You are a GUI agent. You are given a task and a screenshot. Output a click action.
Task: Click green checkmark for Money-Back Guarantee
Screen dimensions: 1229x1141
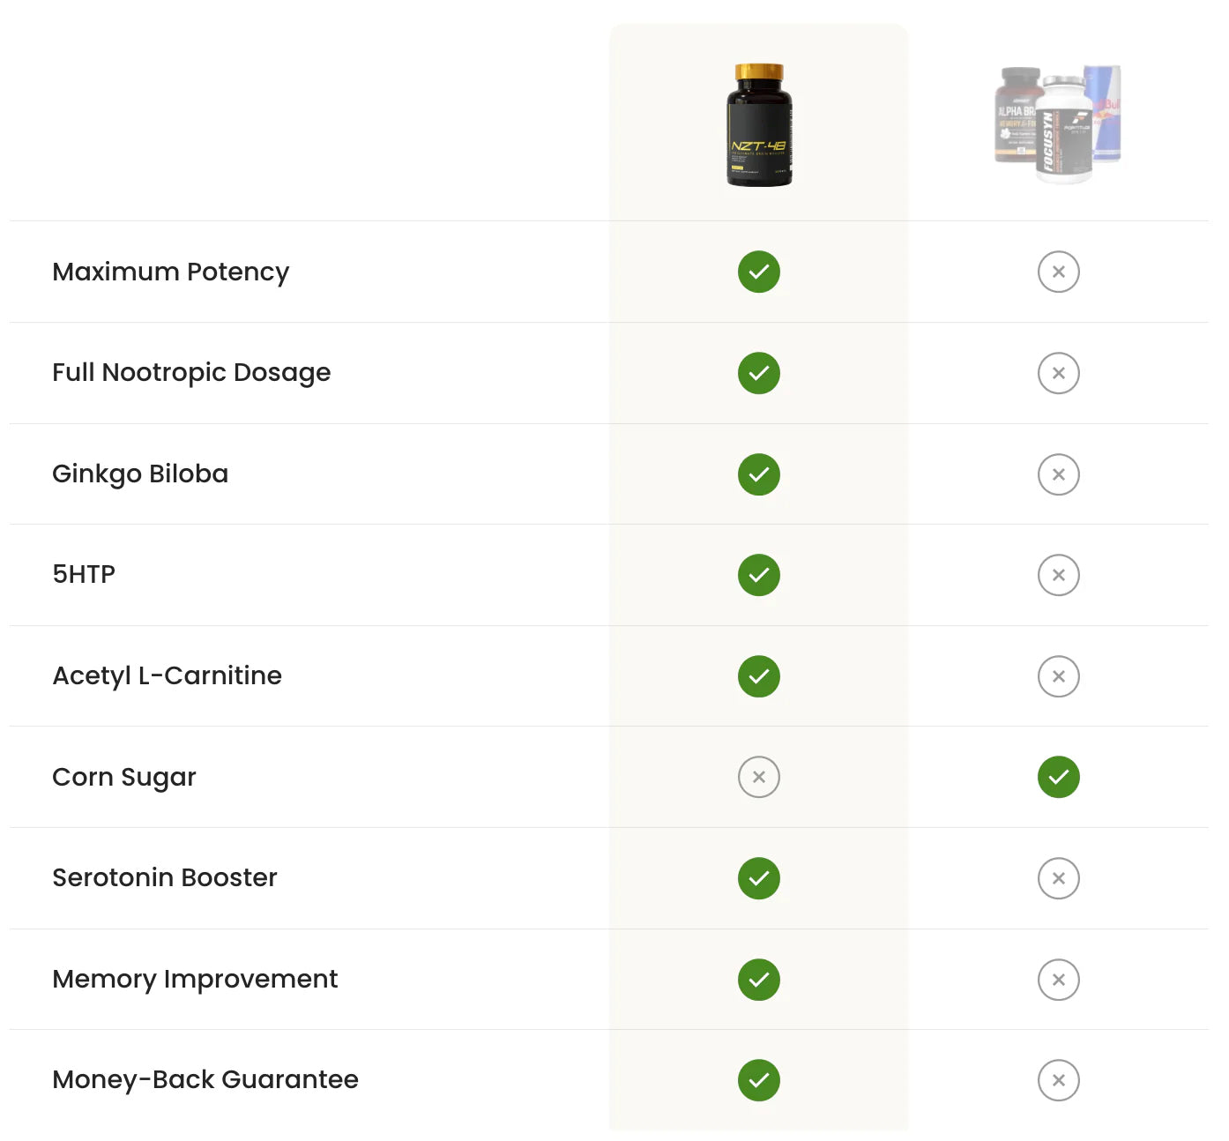pyautogui.click(x=759, y=1080)
